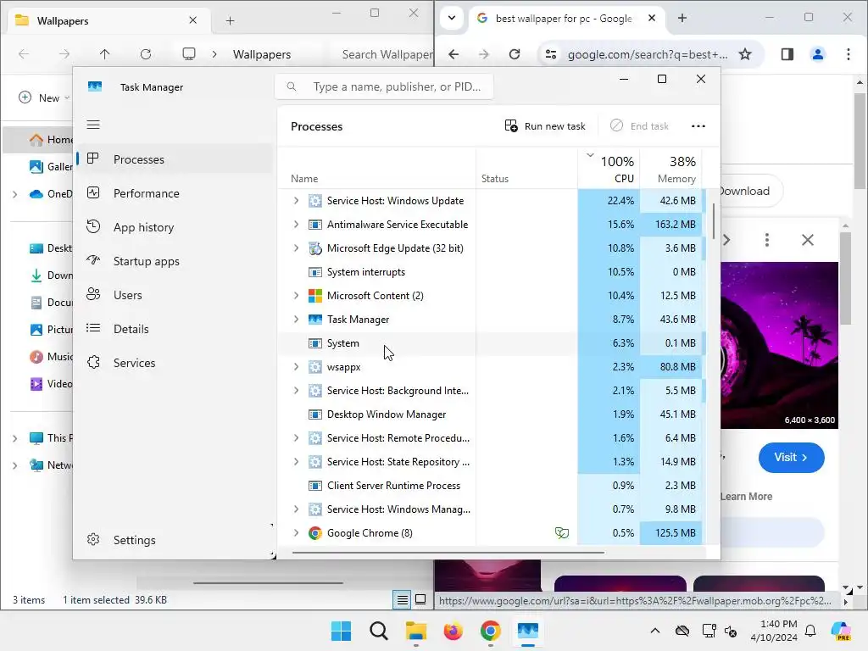Open Task Manager hamburger navigation menu

coord(93,125)
